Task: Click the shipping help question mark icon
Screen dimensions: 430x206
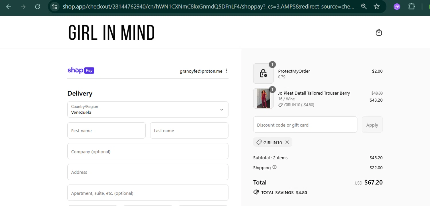Action: (x=274, y=167)
